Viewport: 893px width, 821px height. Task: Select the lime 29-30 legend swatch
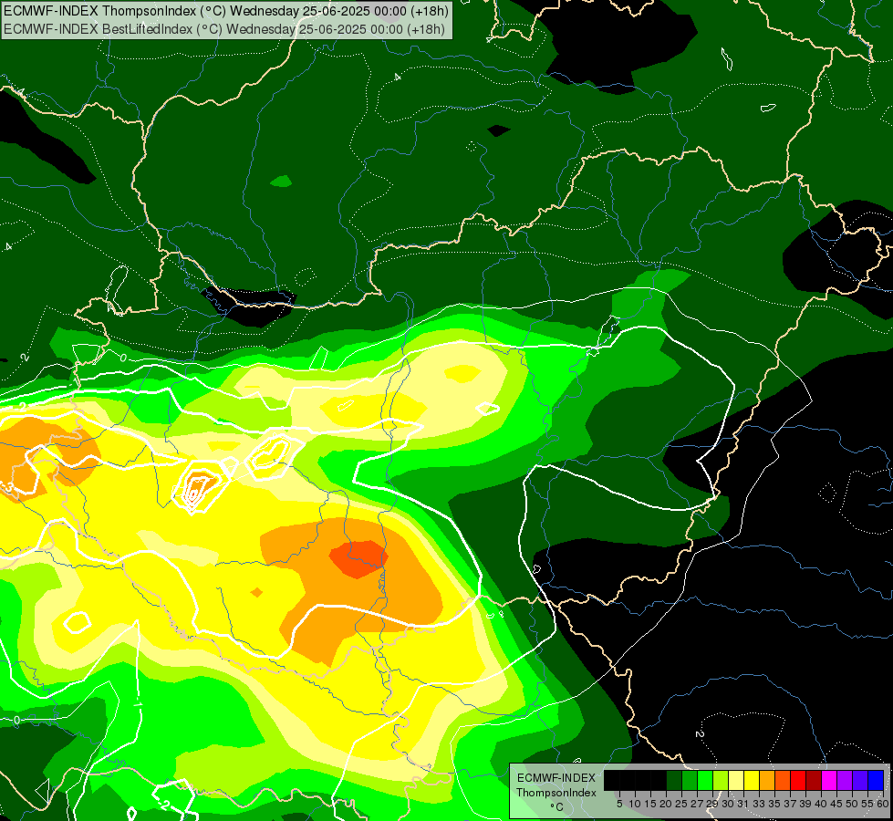click(721, 780)
